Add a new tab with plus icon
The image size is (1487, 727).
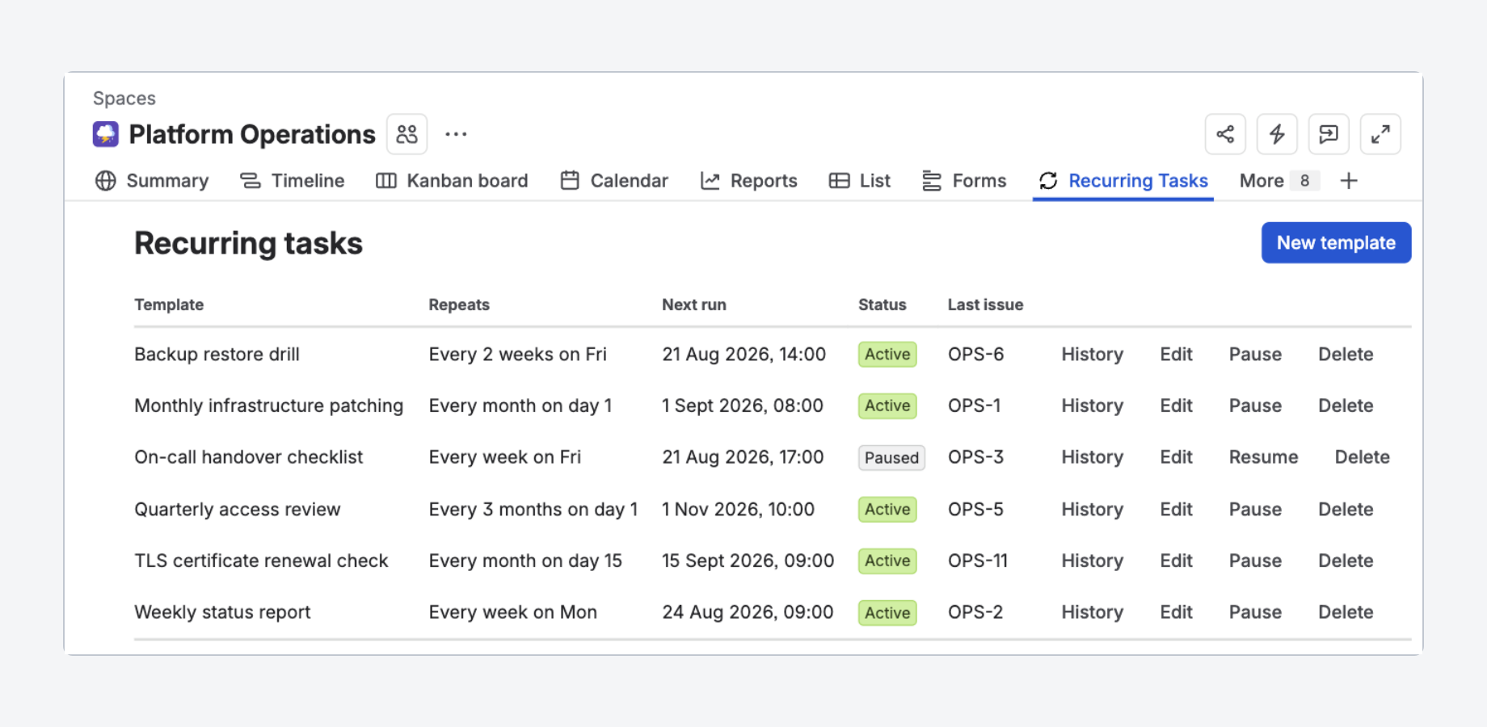[1349, 181]
